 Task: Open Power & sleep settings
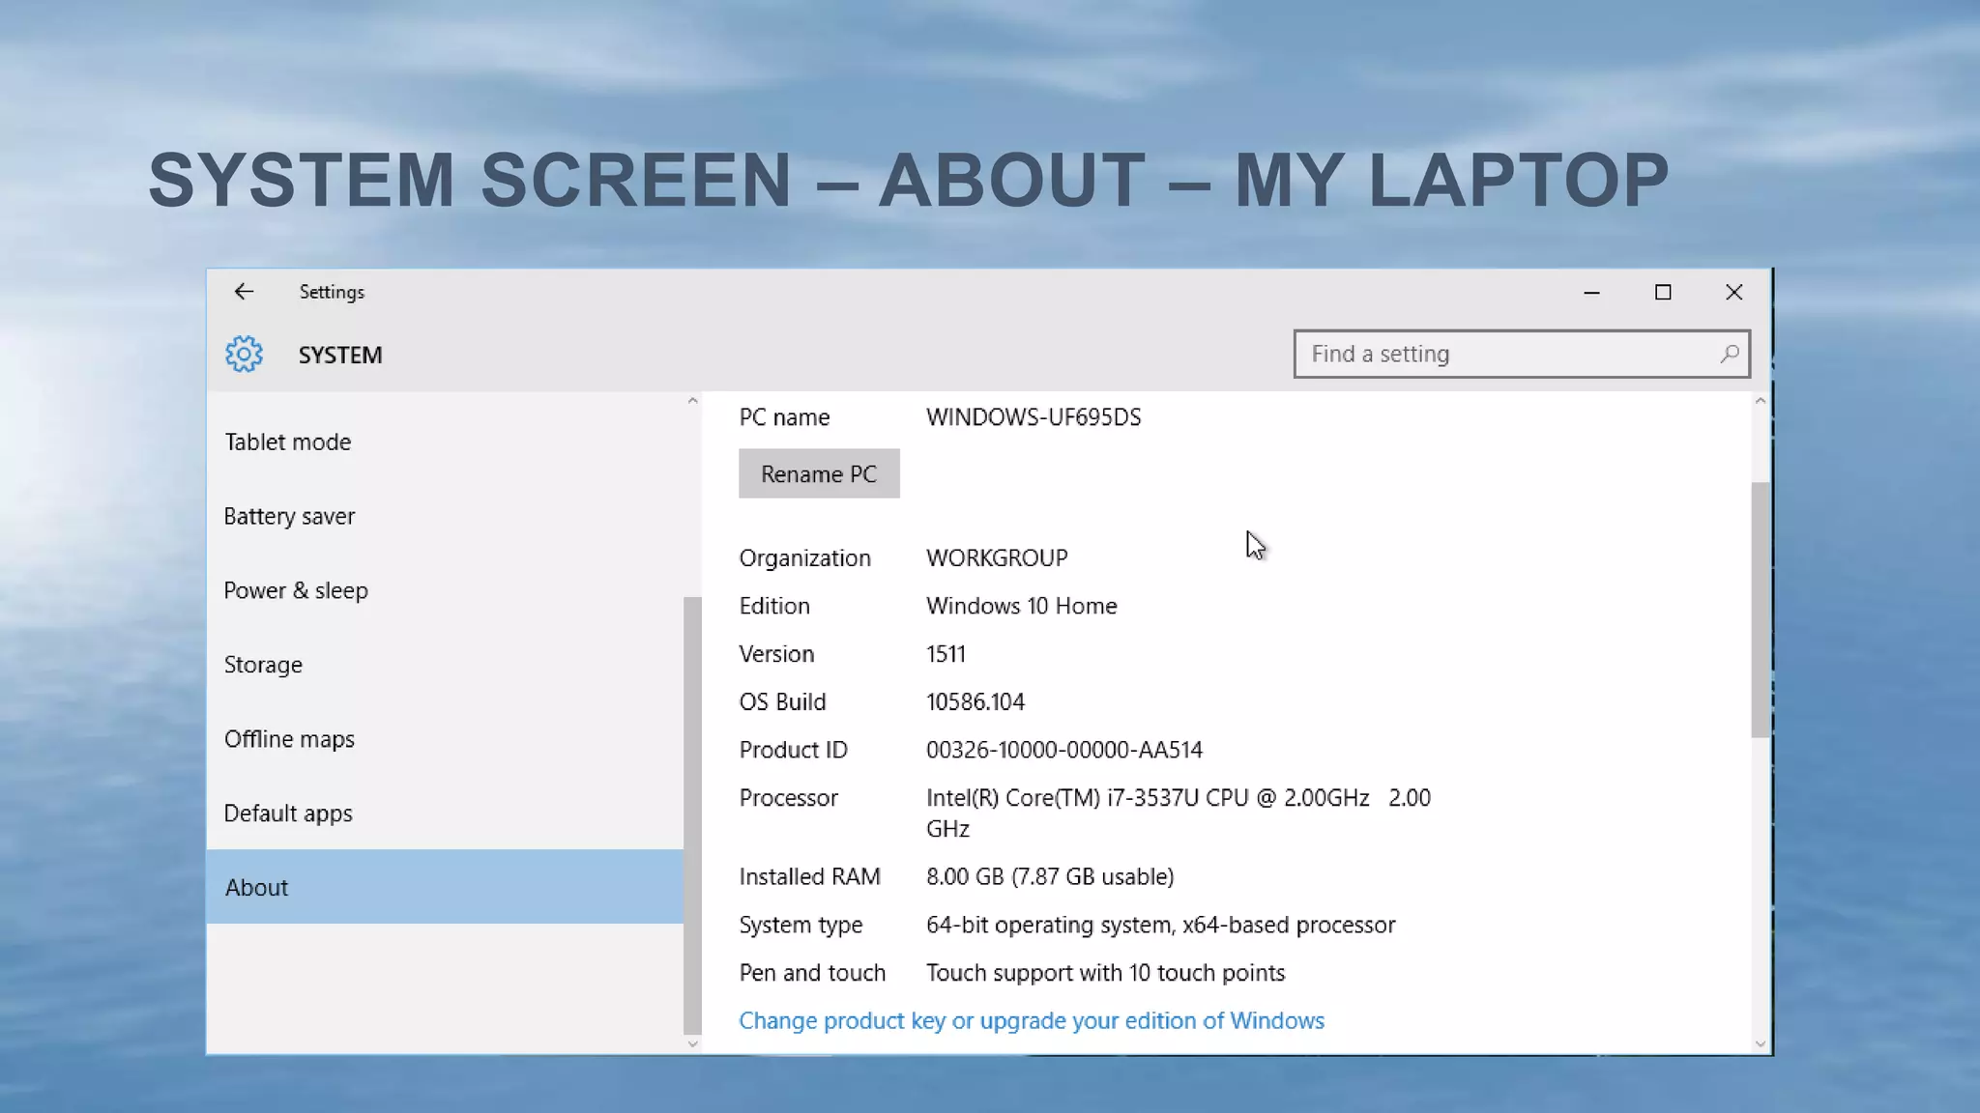[445, 590]
